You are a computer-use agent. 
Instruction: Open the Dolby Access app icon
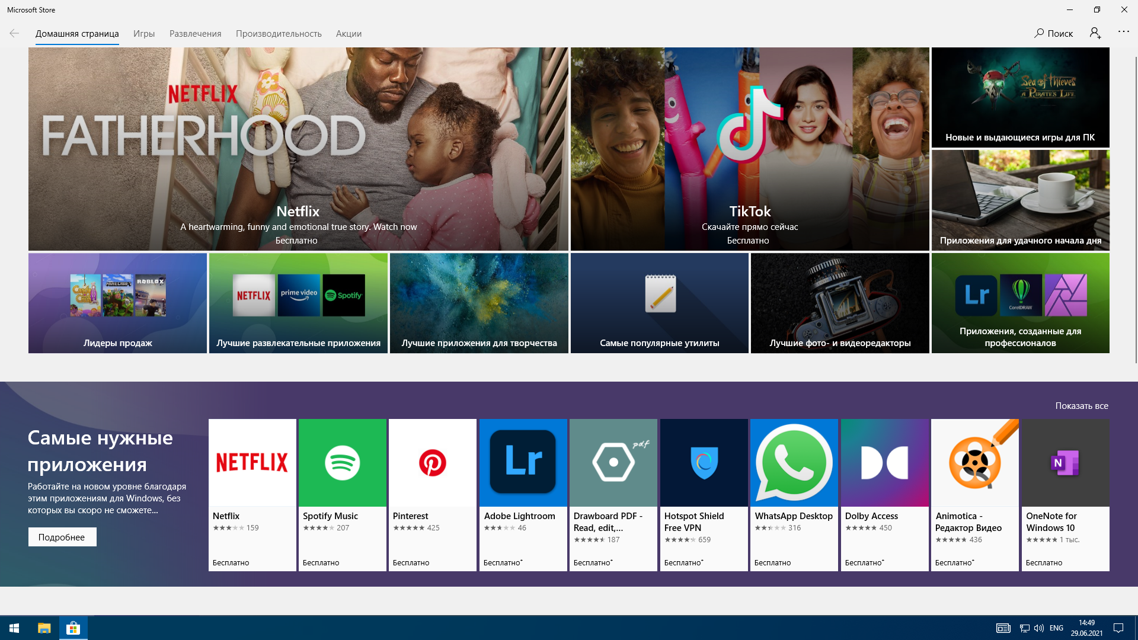[884, 463]
